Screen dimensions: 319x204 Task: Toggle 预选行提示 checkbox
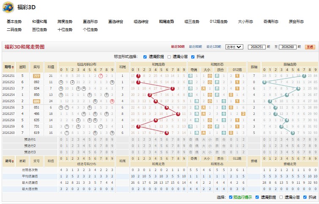231,197
